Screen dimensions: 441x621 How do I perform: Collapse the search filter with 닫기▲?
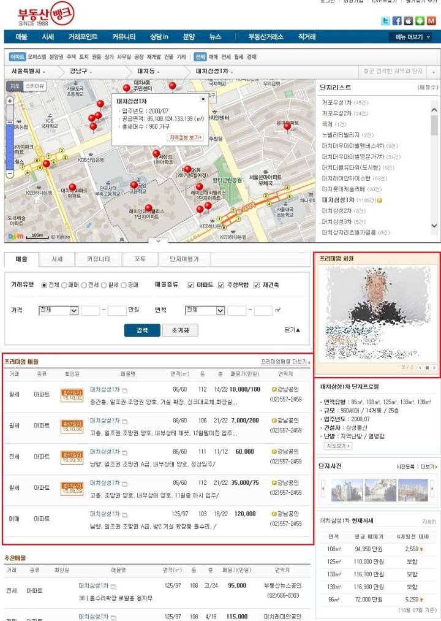point(292,330)
